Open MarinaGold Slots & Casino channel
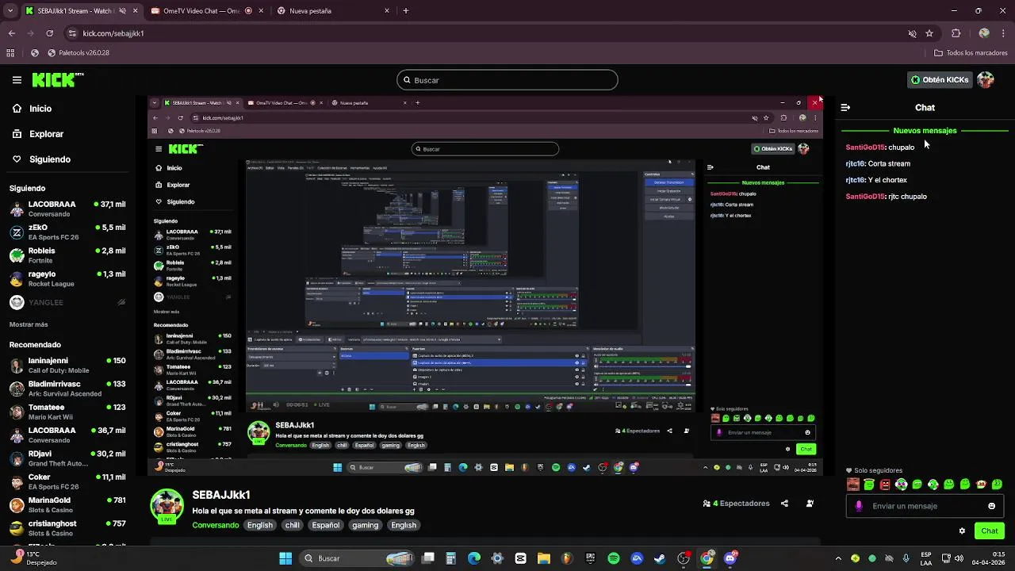 (x=67, y=505)
